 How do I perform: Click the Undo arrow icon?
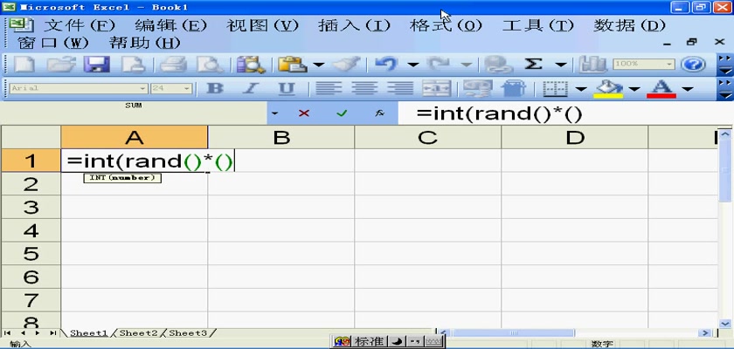386,65
